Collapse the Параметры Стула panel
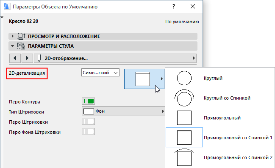 [12, 46]
